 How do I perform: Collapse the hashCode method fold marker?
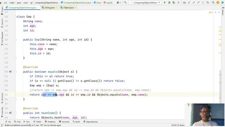pos(15,113)
